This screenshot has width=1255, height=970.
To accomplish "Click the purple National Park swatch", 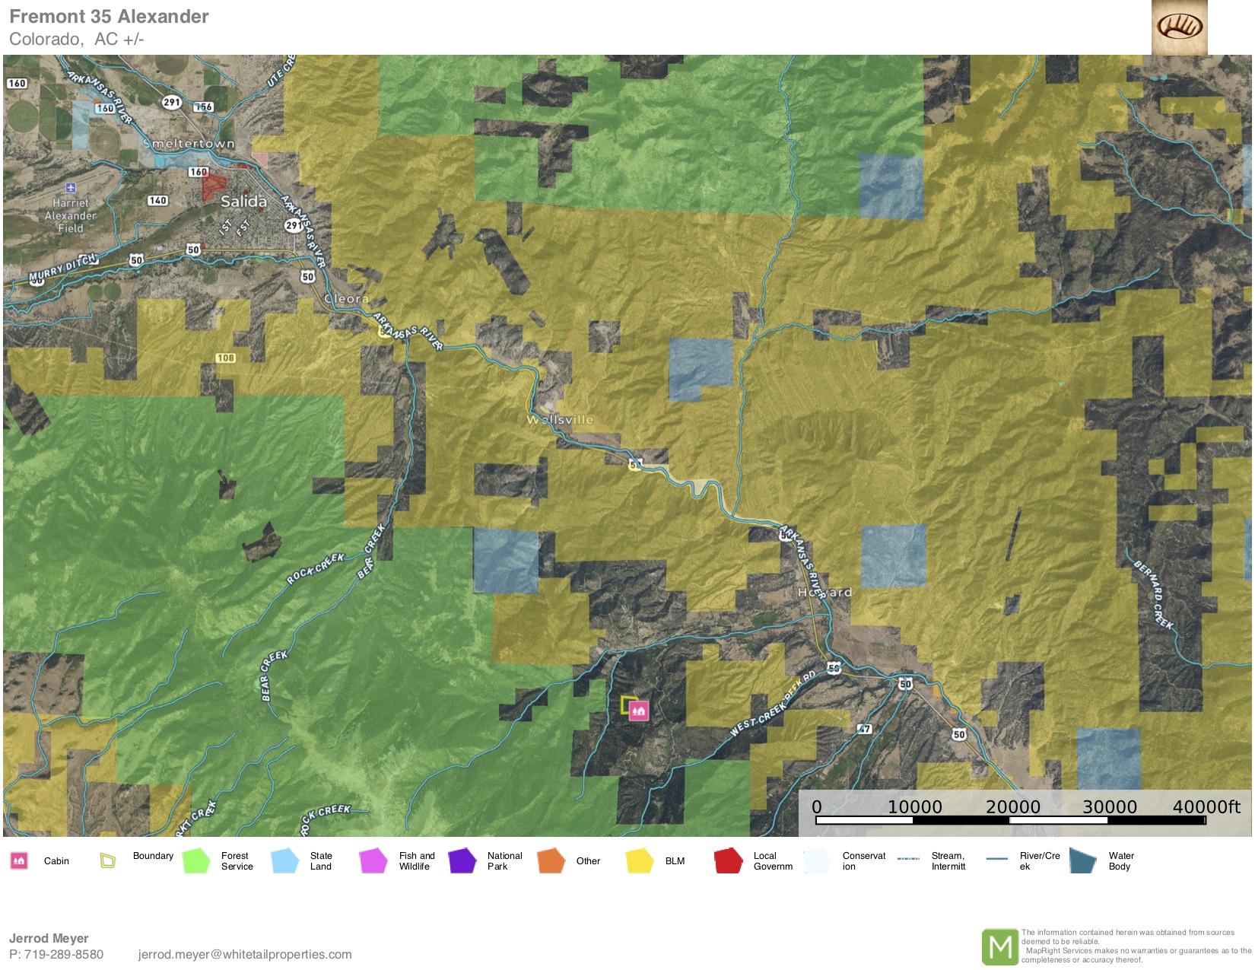I will [462, 860].
